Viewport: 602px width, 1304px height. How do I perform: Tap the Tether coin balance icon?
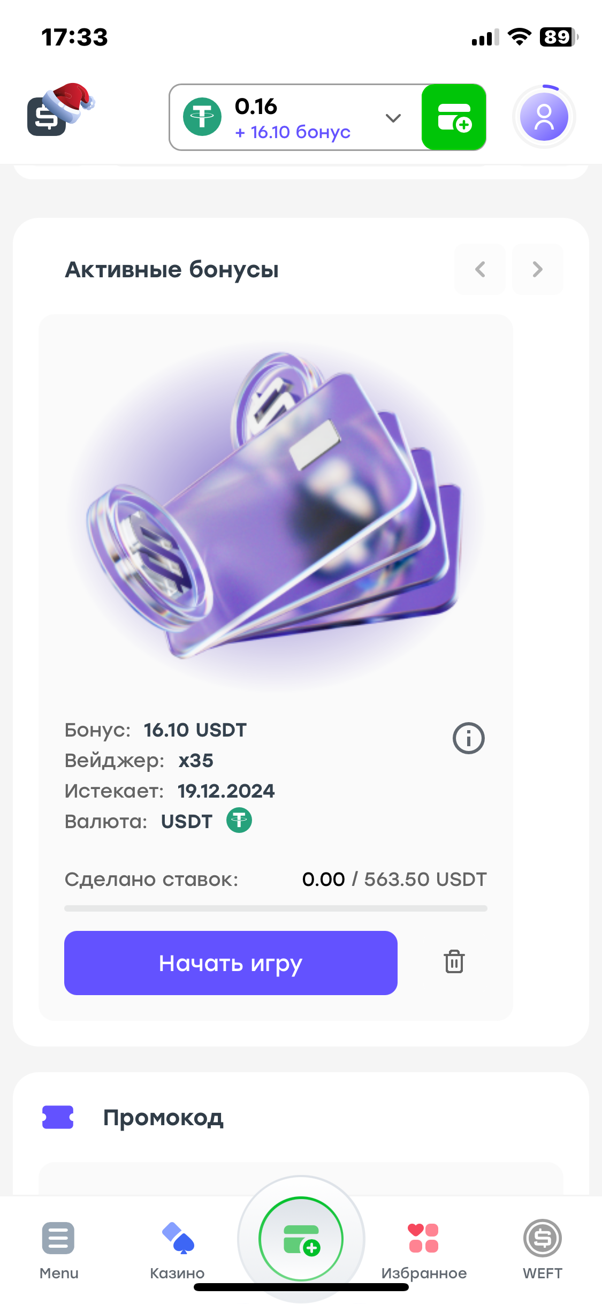click(202, 117)
